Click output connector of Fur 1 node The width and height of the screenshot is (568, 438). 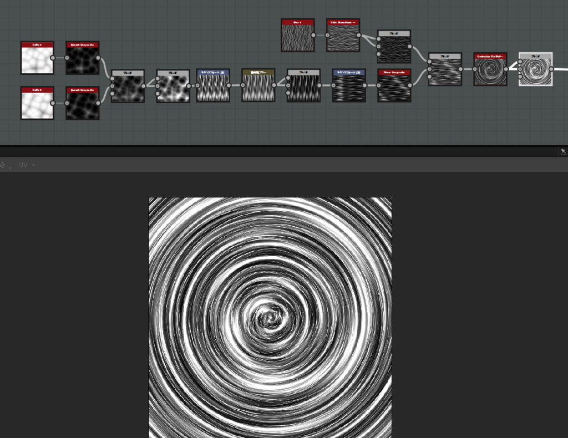(313, 35)
